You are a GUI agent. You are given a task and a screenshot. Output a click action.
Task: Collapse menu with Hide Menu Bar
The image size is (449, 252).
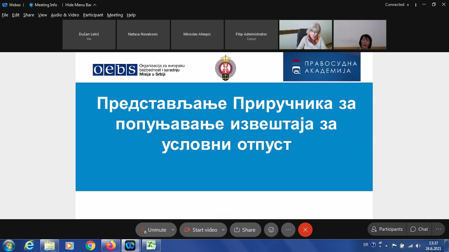(81, 5)
